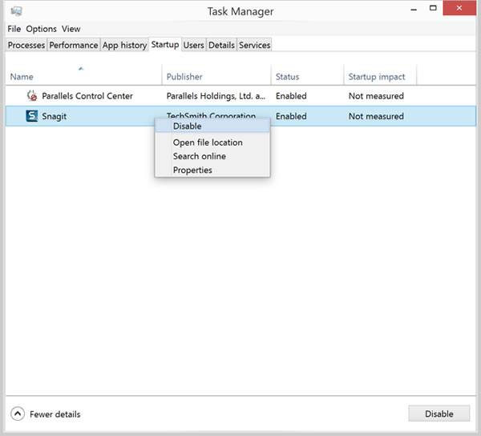Choose Search online in context menu
481x436 pixels.
click(212, 156)
